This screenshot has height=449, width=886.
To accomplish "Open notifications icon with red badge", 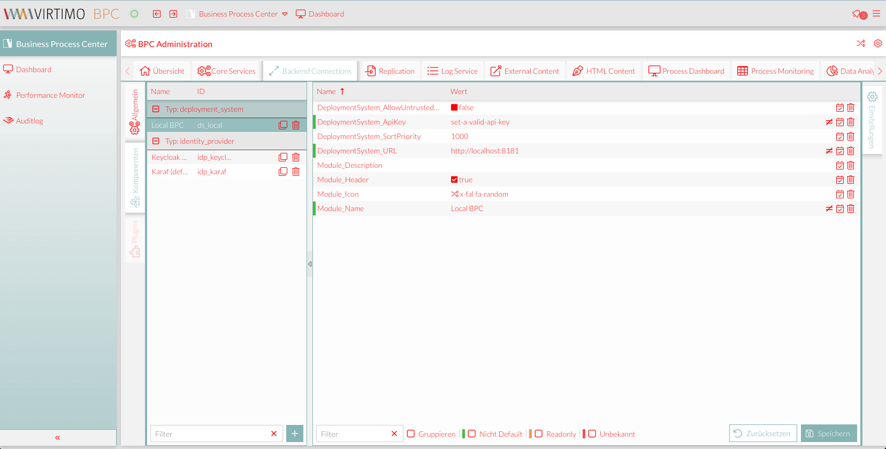I will click(x=858, y=14).
